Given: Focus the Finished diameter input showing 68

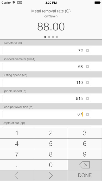Looking at the screenshot, I should pyautogui.click(x=47, y=67).
